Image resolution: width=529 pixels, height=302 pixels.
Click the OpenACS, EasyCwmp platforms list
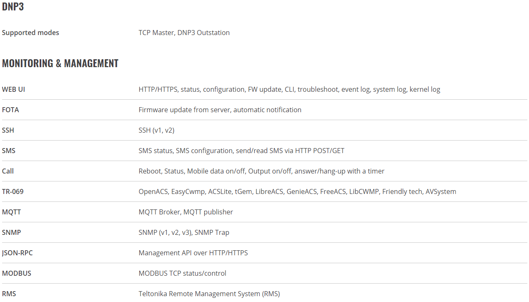[297, 191]
